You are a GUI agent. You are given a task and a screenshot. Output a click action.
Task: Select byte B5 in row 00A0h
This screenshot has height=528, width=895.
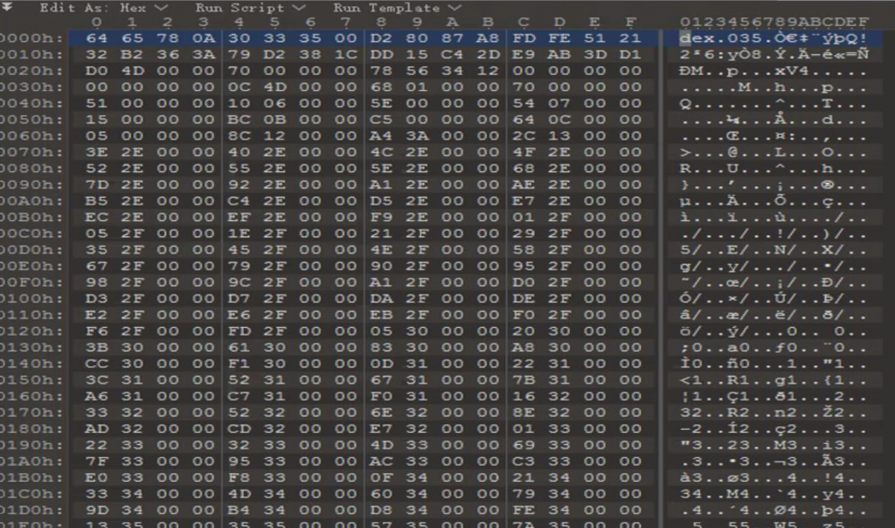click(96, 201)
